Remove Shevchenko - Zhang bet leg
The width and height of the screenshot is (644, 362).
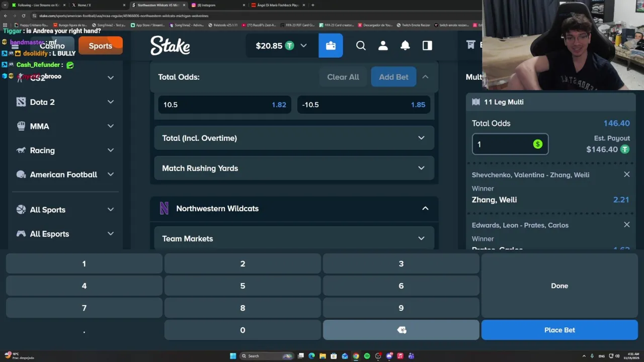point(626,174)
